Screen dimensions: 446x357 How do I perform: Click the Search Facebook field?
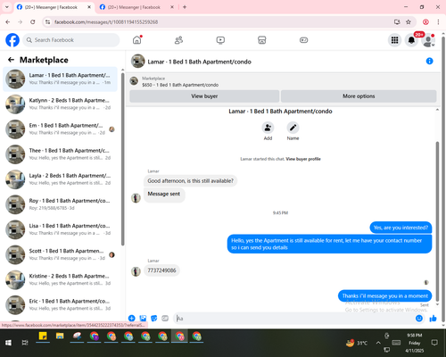pyautogui.click(x=71, y=40)
